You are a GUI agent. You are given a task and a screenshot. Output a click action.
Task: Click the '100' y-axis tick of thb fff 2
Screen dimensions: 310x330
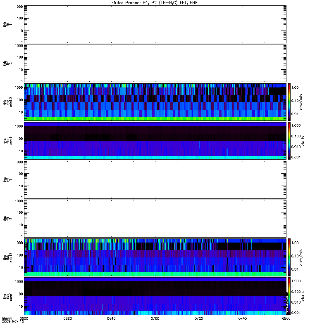coord(20,57)
